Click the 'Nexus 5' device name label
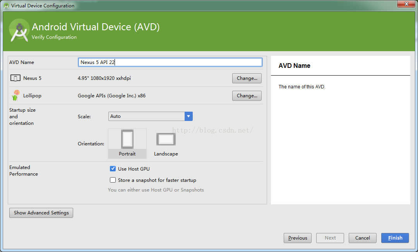Screen dimensions: 418x252 pos(32,78)
